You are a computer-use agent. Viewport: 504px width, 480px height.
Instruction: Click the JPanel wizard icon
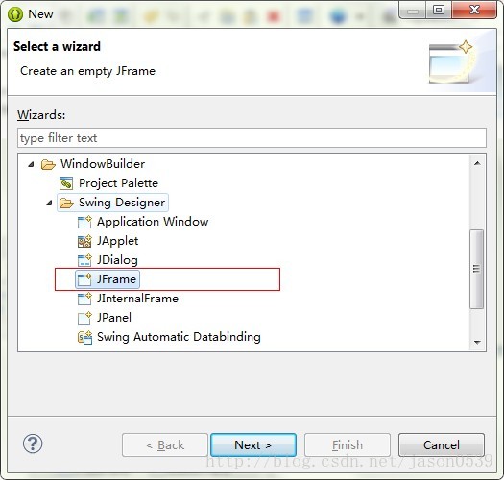click(x=84, y=318)
